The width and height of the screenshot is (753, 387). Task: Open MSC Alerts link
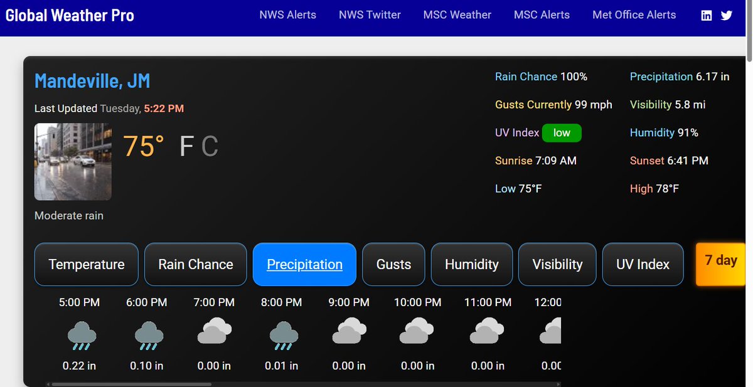click(x=542, y=15)
